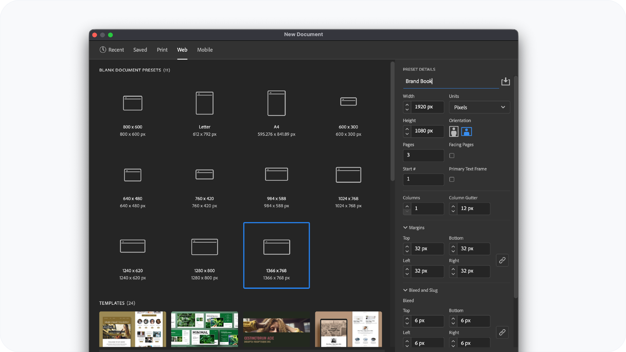
Task: Choose the 1366 x 768 preset icon
Action: click(x=276, y=247)
